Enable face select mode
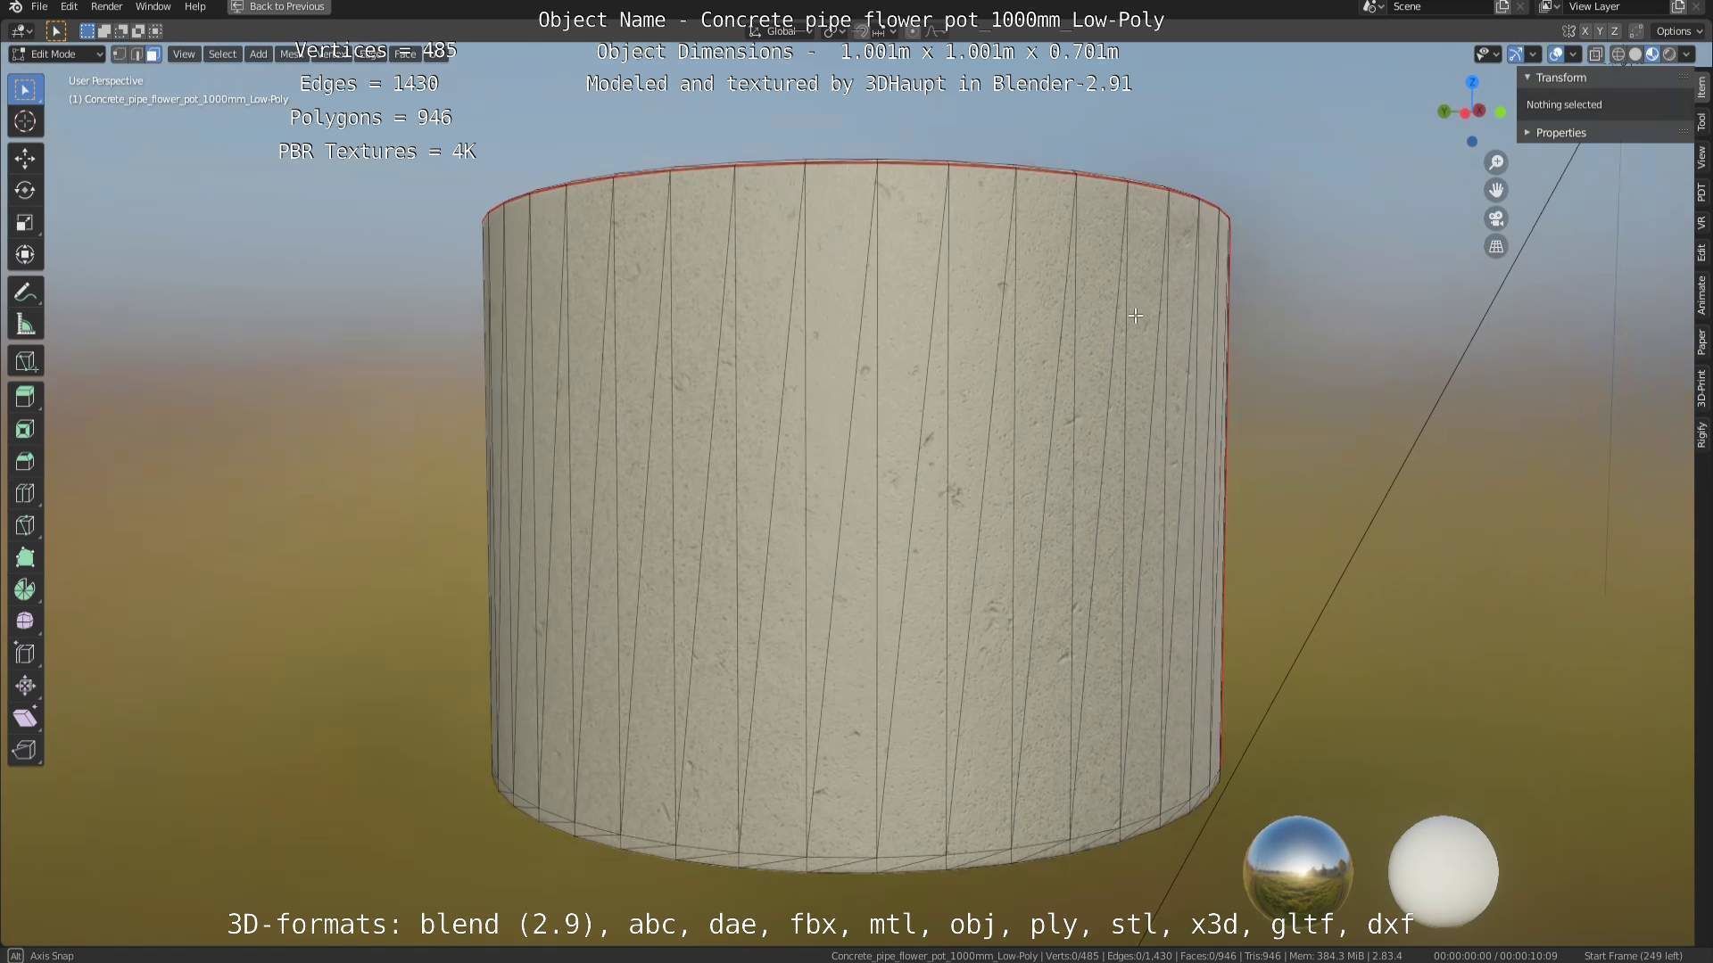 click(153, 54)
